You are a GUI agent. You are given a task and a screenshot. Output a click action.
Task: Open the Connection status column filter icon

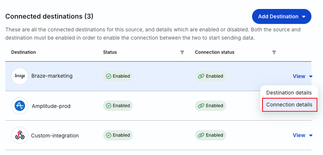coord(274,52)
